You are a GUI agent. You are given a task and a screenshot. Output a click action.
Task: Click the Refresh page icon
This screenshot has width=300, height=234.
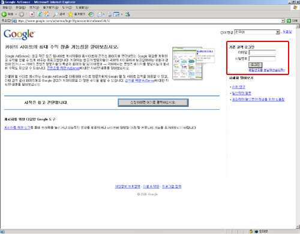(40, 14)
